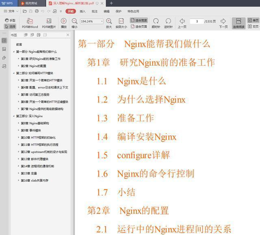
Task: Switch to the 稻壳商城 window tab
Action: [32, 3]
